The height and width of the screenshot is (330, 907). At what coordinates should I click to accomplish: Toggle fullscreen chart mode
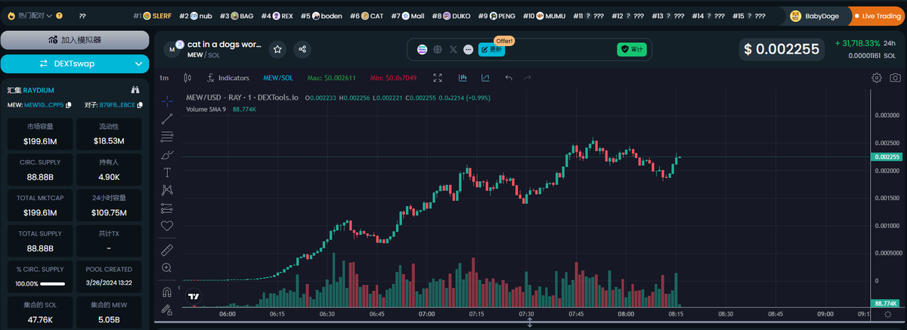click(x=438, y=78)
